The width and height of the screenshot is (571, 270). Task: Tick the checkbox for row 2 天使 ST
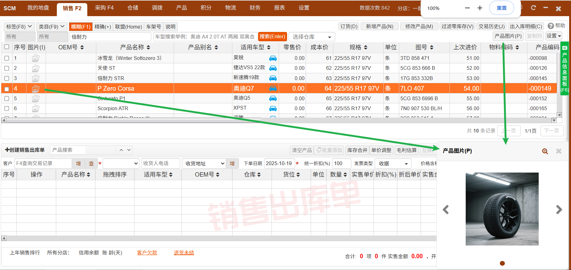click(x=7, y=68)
